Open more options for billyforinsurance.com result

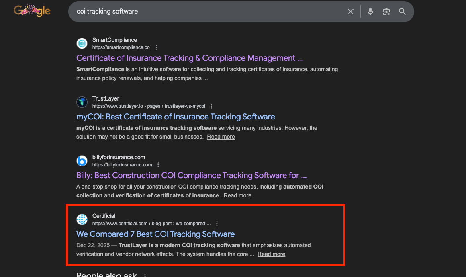coord(158,165)
